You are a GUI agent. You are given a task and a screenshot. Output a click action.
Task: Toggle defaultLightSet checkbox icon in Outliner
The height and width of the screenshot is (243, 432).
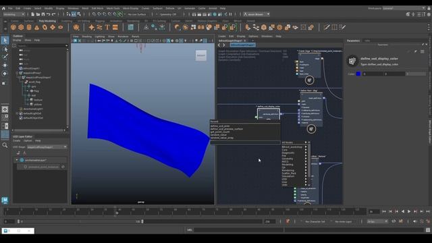pyautogui.click(x=21, y=113)
